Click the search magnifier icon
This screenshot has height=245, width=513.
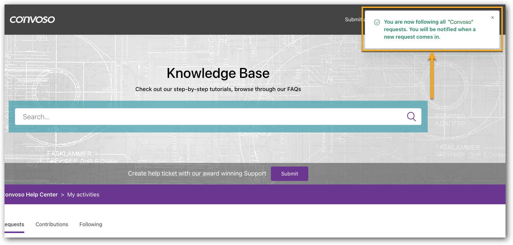coord(411,117)
